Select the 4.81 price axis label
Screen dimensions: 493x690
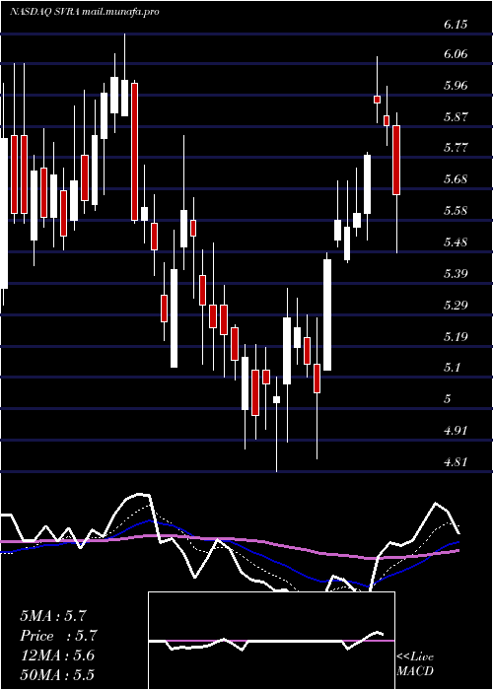coord(456,461)
